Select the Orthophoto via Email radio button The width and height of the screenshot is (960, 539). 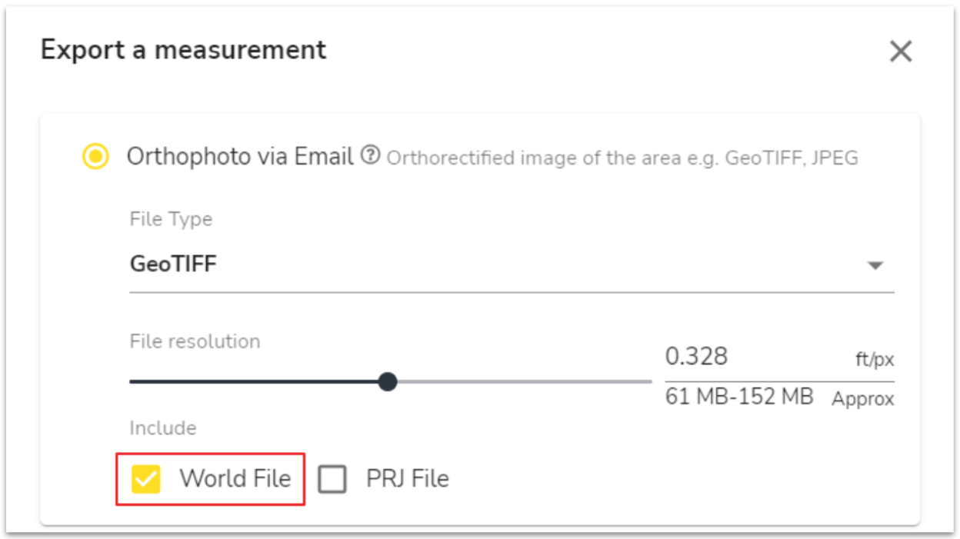point(95,157)
